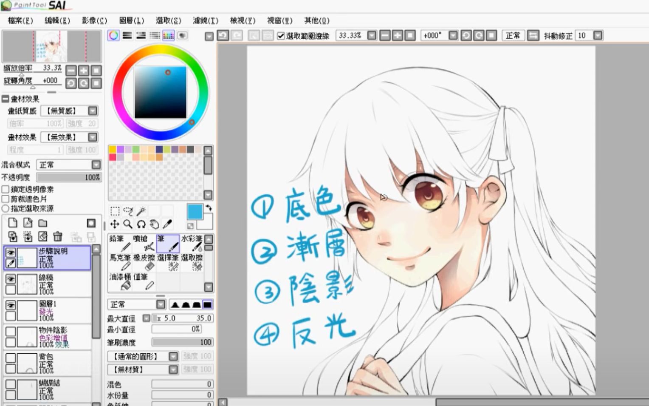Open the brush blend mode 正常 dropdown
Screen dimensions: 649x406
tap(161, 304)
